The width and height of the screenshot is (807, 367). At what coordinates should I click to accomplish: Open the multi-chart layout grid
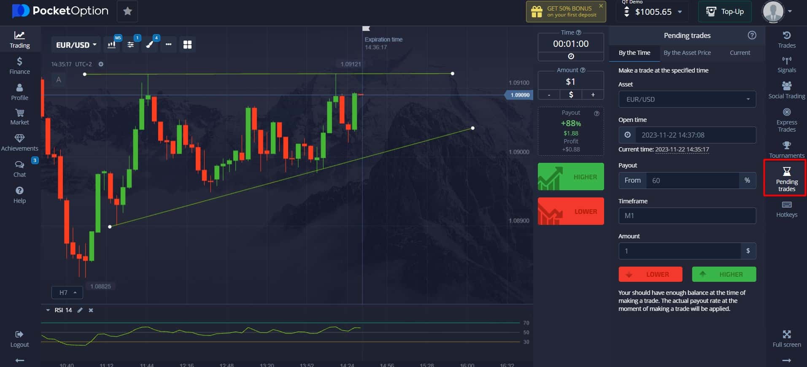tap(187, 45)
